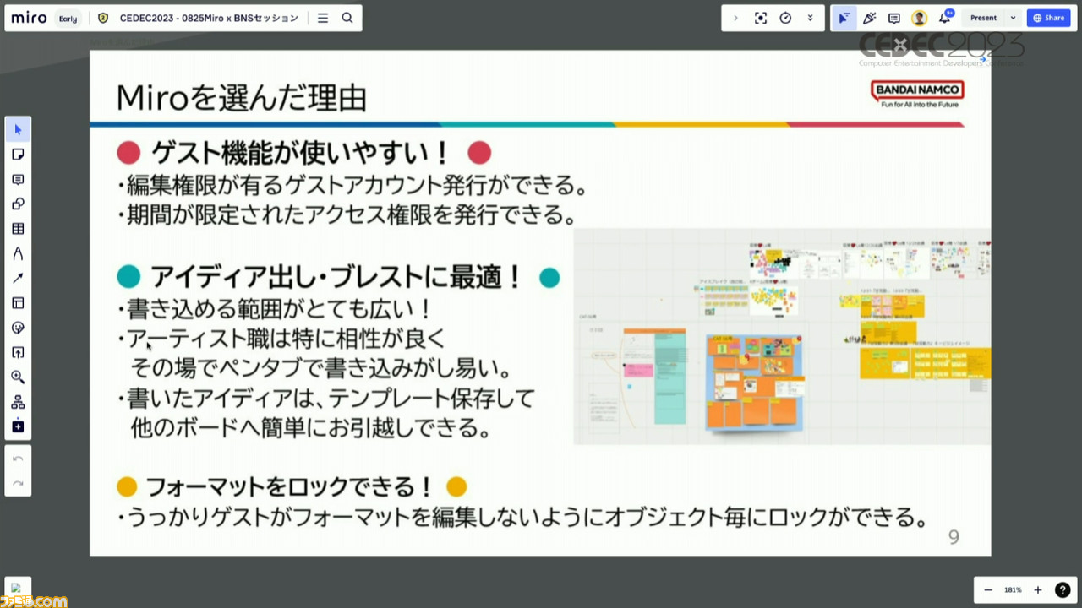The height and width of the screenshot is (608, 1082).
Task: Click the Present button
Action: coord(983,18)
